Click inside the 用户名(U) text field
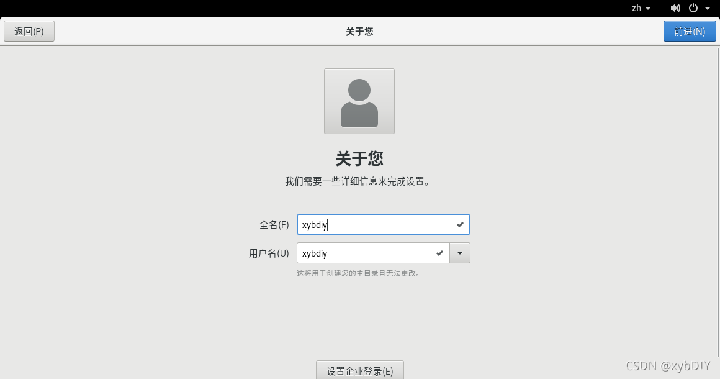This screenshot has height=379, width=720. [366, 253]
